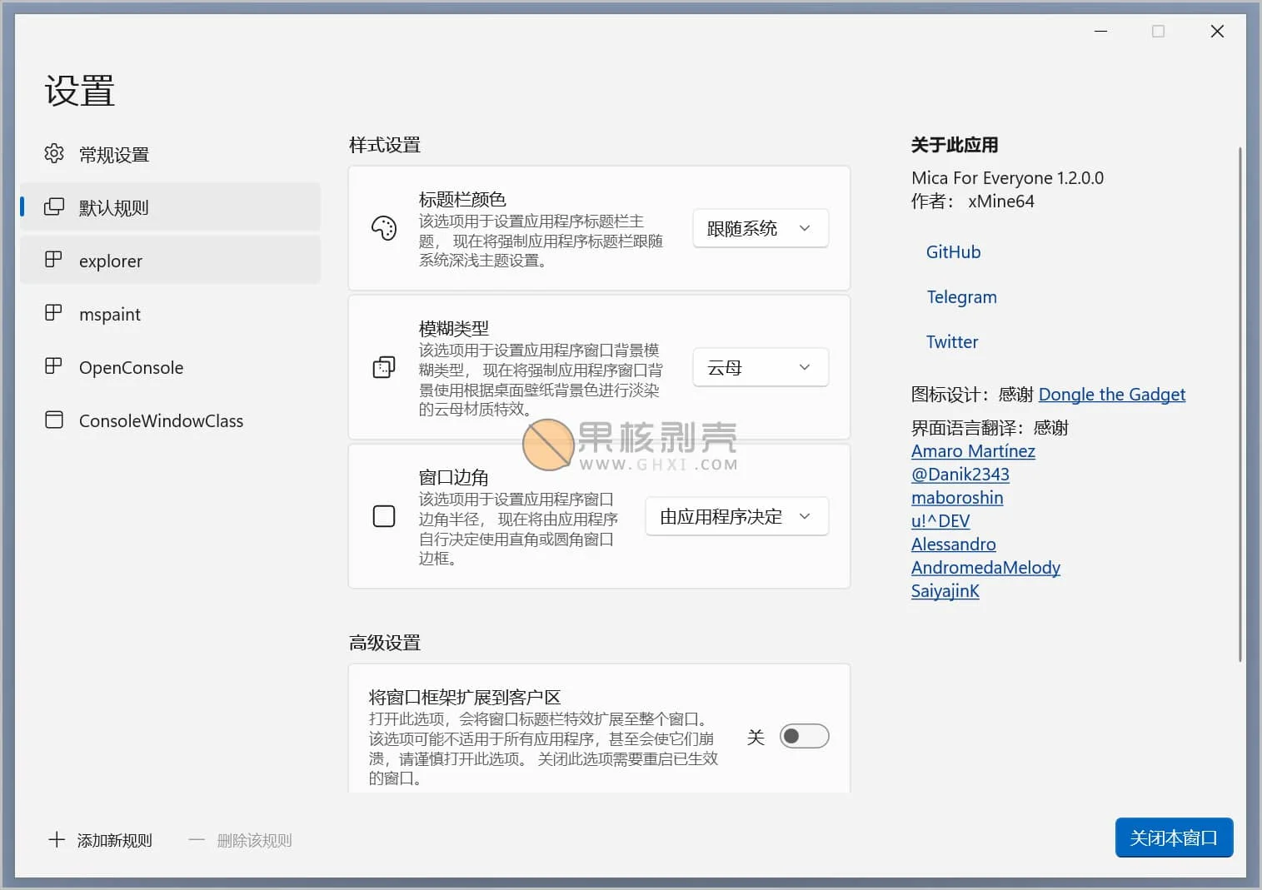Click the square corner icon beside 窗口边角

(x=384, y=516)
